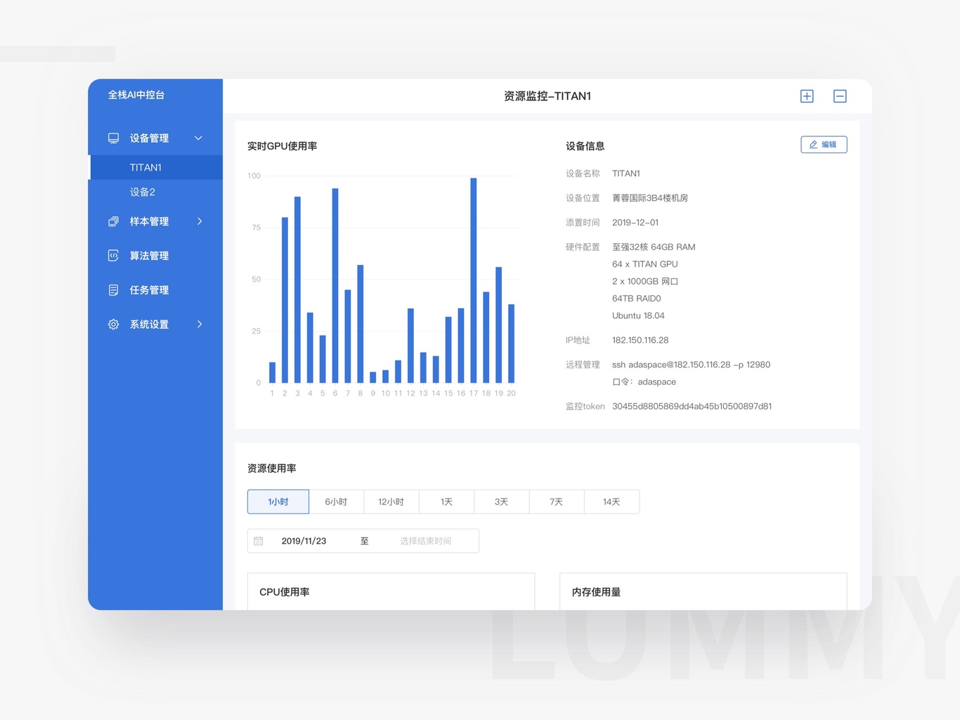Click the 至强32核 64GB RAM text
The width and height of the screenshot is (960, 720).
point(654,247)
